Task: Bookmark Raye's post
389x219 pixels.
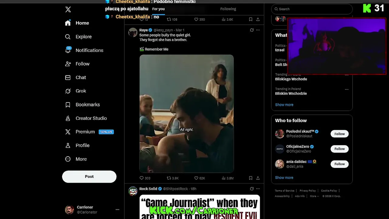Action: point(251,178)
